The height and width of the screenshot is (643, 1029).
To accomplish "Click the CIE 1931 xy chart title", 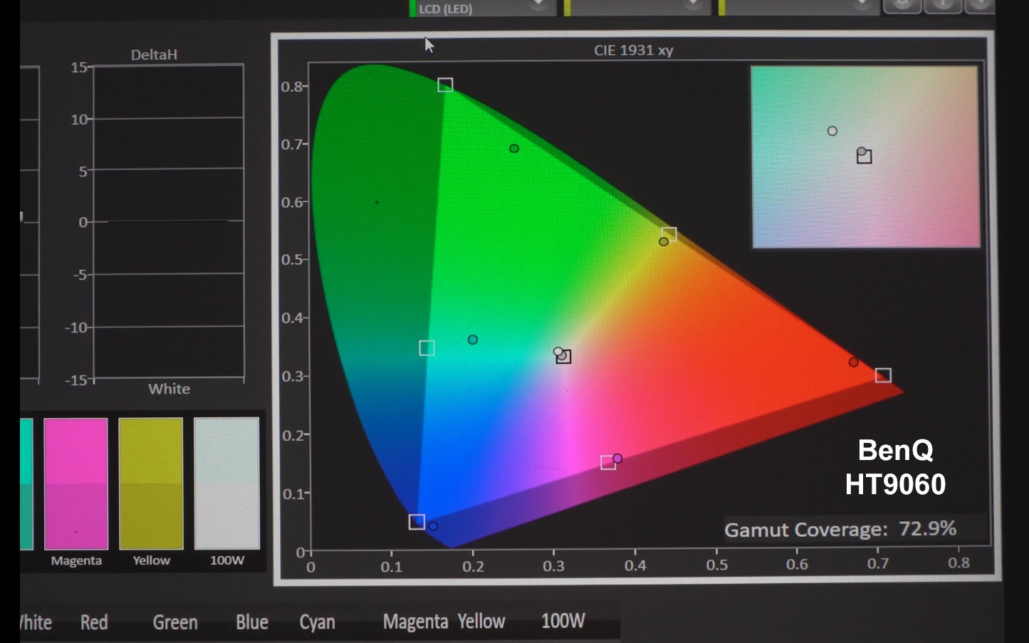I will pos(634,51).
